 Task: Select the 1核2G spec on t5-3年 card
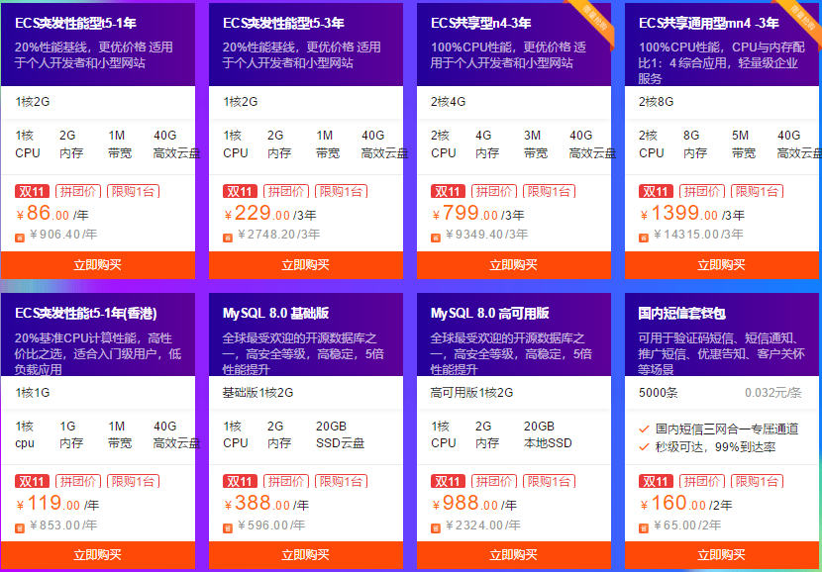tap(306, 102)
